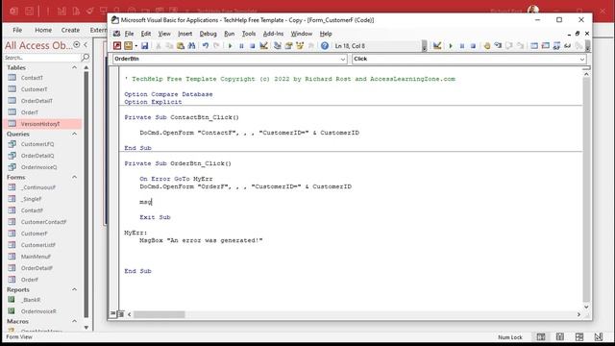Screen dimensions: 615x346
Task: Click the Reset stop icon in Standard toolbar
Action: [x=252, y=46]
